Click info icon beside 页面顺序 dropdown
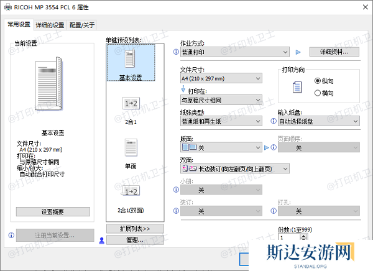This screenshot has width=373, height=271. [x=274, y=147]
